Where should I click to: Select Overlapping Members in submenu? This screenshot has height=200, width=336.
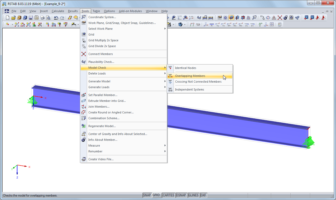click(200, 76)
